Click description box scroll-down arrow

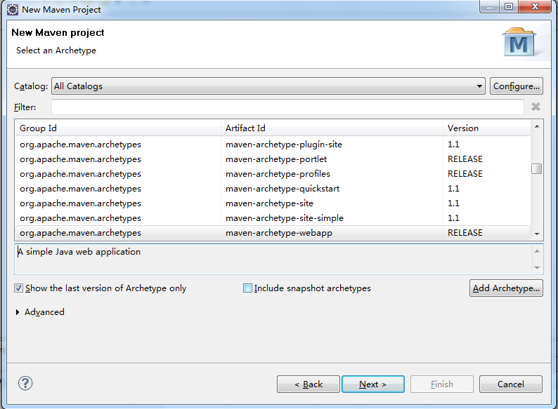coord(537,267)
